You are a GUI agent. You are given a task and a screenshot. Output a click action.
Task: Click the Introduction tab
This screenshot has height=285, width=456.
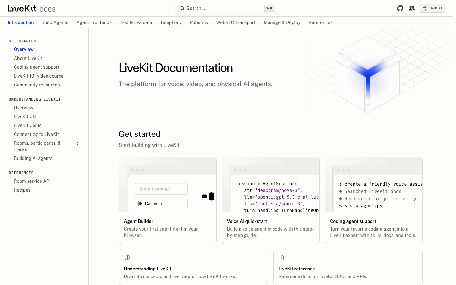[x=21, y=22]
